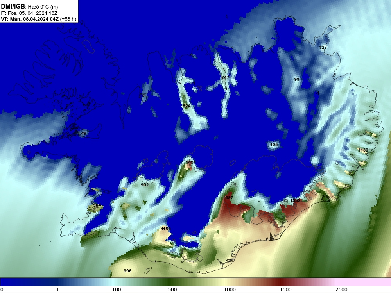Click the 1532 elevation label
The image size is (391, 293).
(295, 200)
